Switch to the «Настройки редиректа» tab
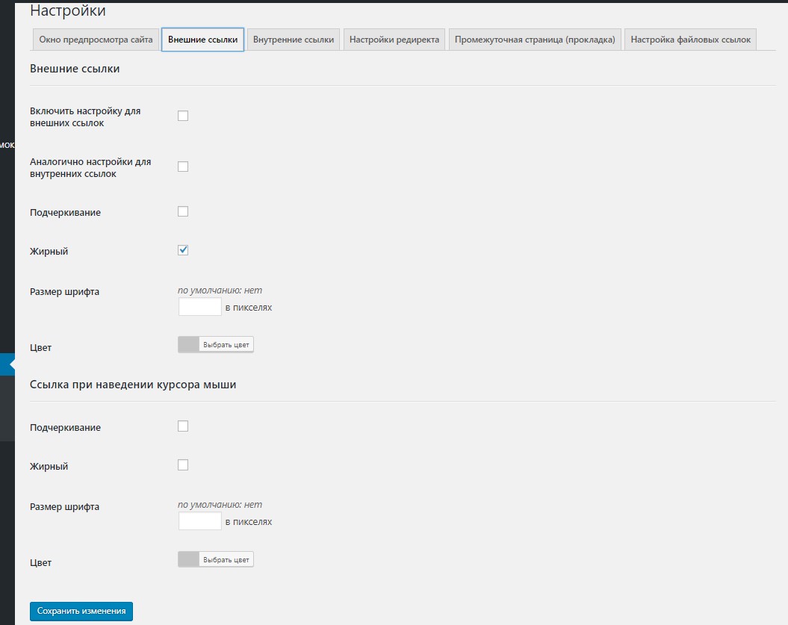 click(394, 40)
